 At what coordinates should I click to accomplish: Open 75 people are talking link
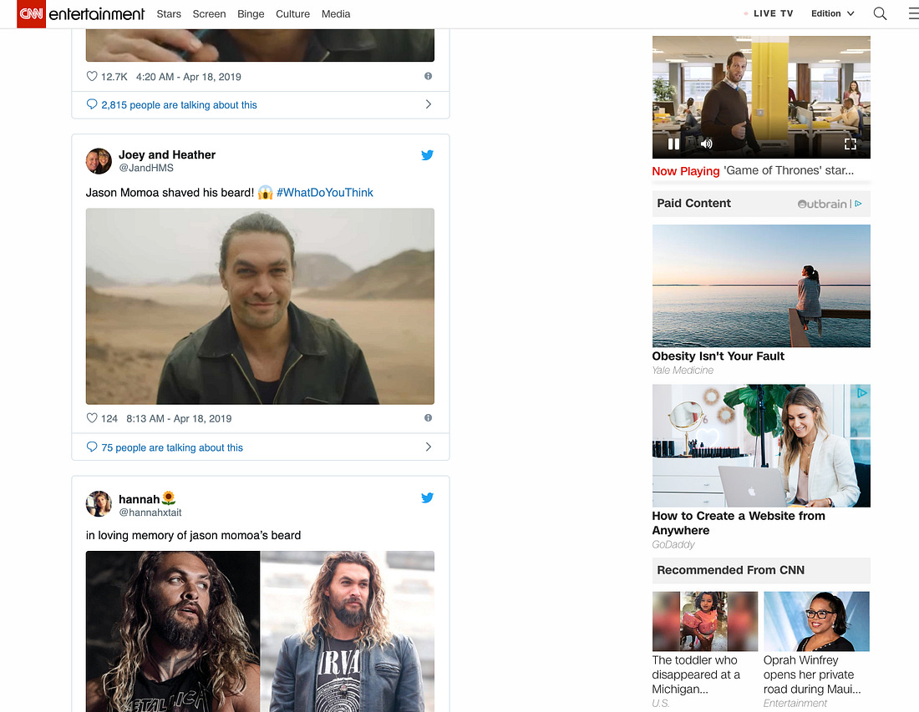tap(172, 447)
